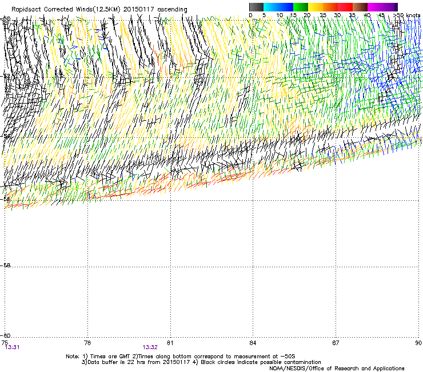Click the -54 latitude axis label
This screenshot has width=423, height=372.
click(5, 136)
